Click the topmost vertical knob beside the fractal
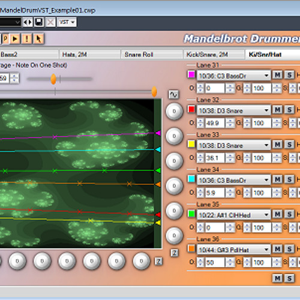Image resolution: width=300 pixels, height=300 pixels. (174, 112)
